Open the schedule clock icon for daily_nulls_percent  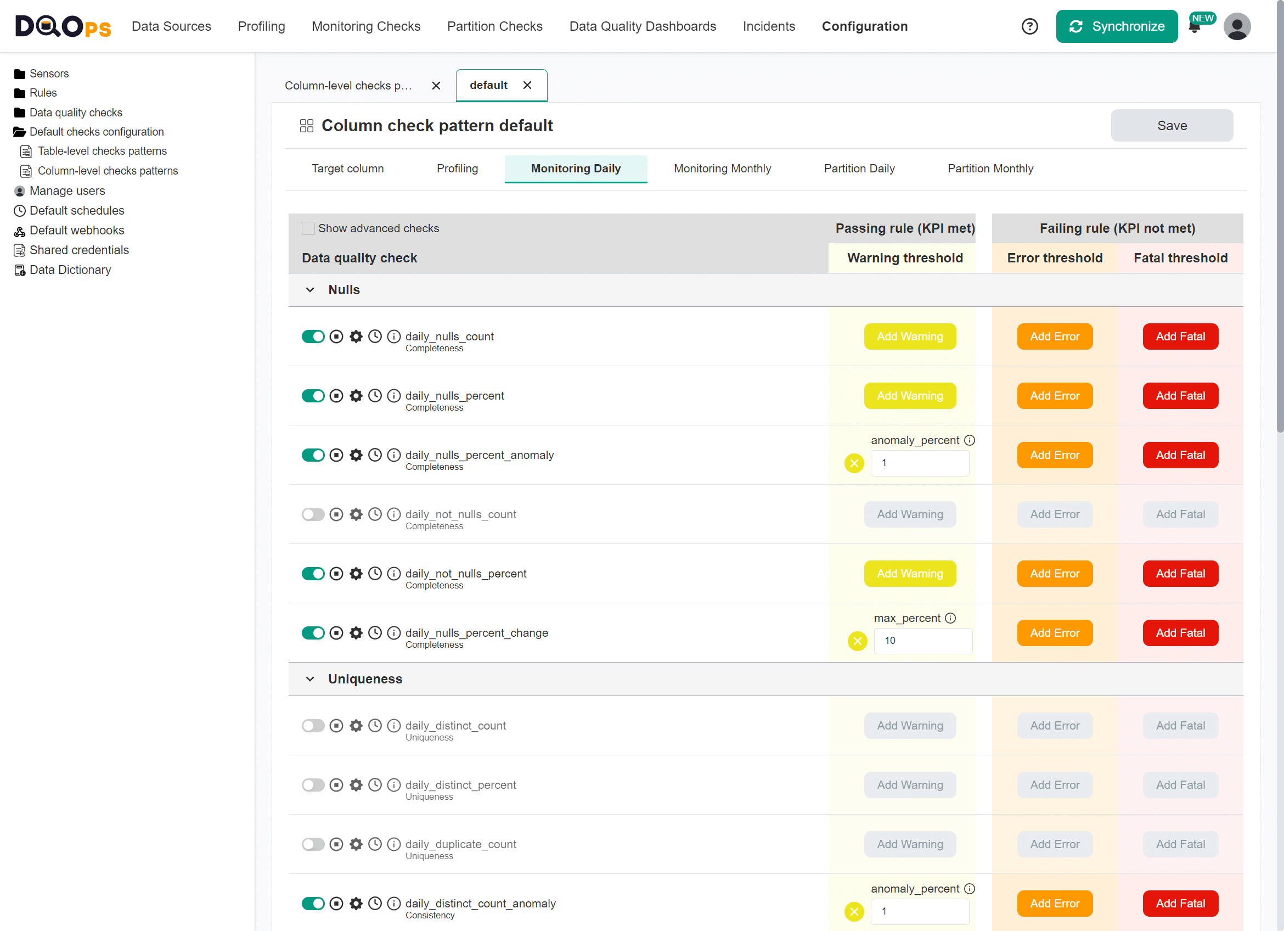pos(375,395)
